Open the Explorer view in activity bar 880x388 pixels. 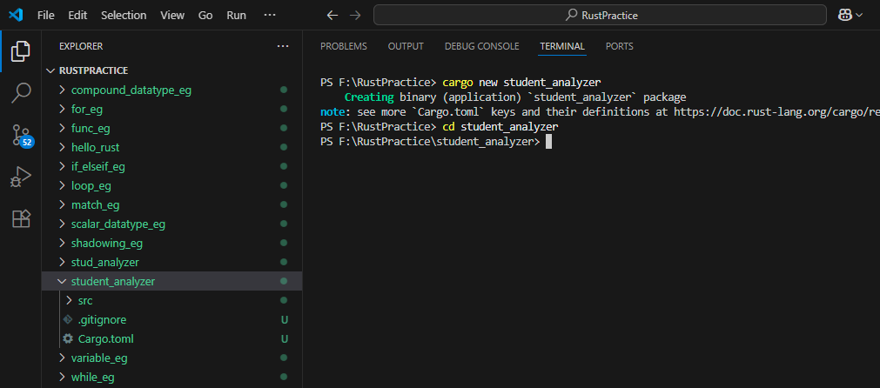click(21, 51)
